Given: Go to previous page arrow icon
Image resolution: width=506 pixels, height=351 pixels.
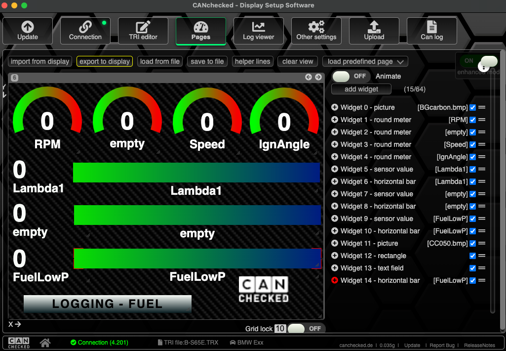Looking at the screenshot, I should coord(309,77).
